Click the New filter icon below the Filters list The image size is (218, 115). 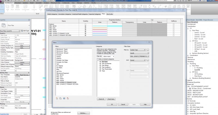click(x=57, y=98)
